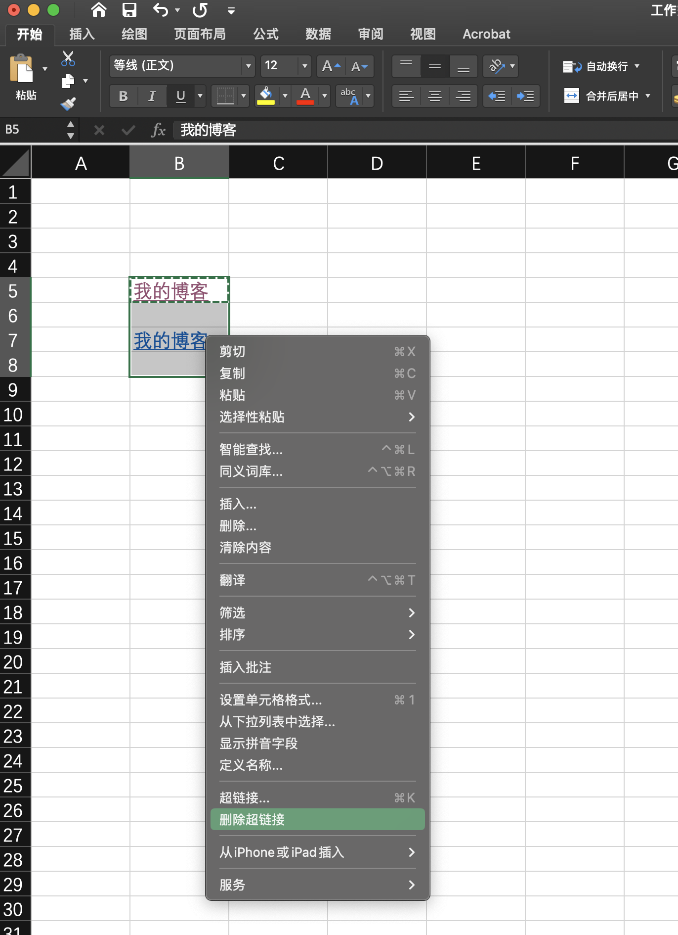Align text left
Image resolution: width=678 pixels, height=935 pixels.
(x=406, y=96)
